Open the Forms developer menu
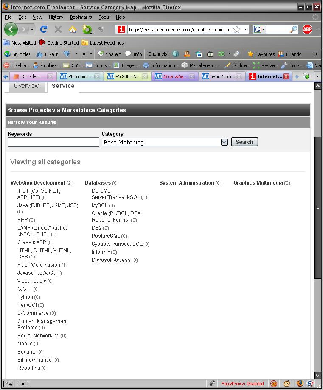The image size is (323, 390). [98, 65]
